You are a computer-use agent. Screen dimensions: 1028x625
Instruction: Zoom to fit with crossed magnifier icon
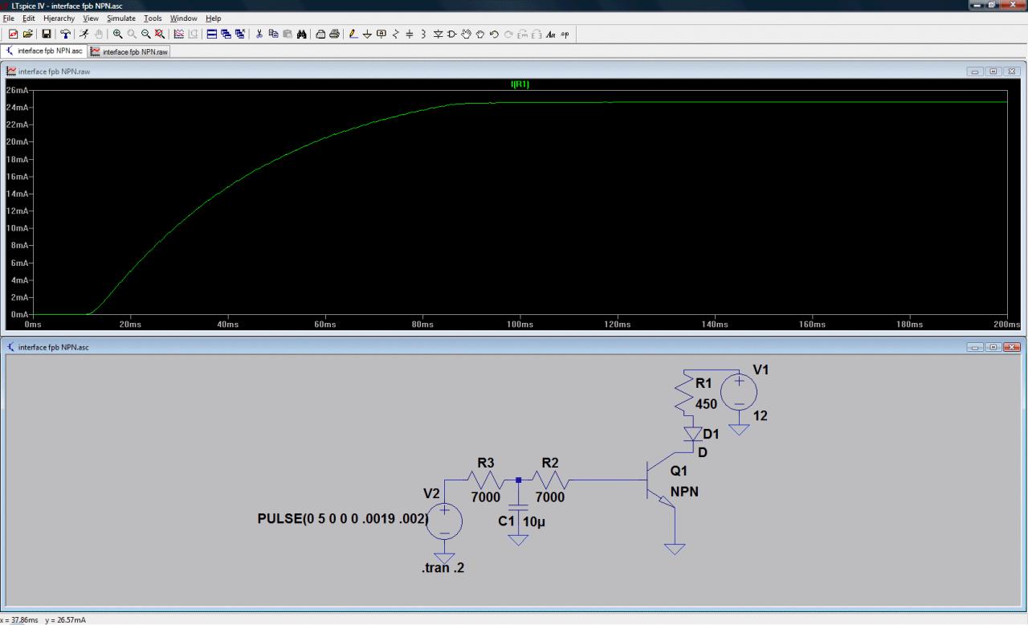click(x=160, y=34)
